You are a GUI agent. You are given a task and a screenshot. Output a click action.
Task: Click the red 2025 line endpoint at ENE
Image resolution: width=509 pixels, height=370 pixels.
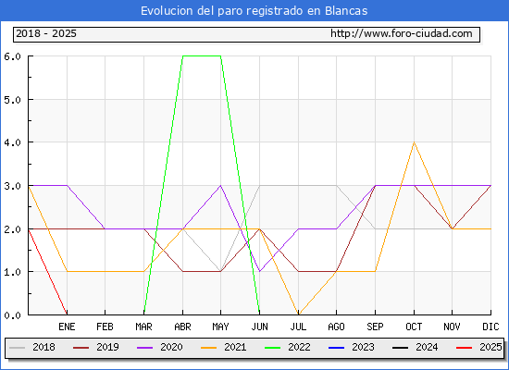(x=67, y=314)
